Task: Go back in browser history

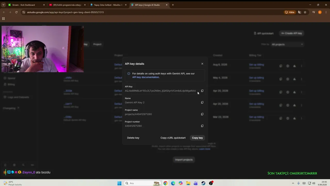Action: pos(4,12)
